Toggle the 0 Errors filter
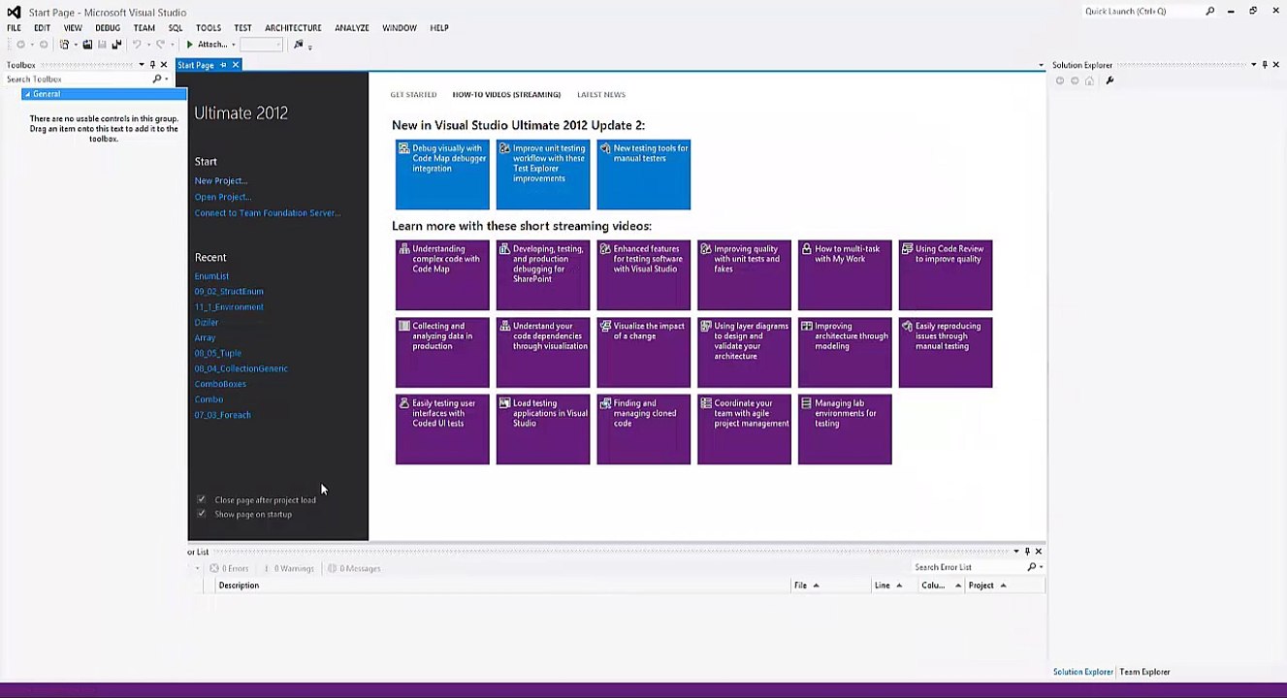This screenshot has width=1287, height=698. click(230, 568)
